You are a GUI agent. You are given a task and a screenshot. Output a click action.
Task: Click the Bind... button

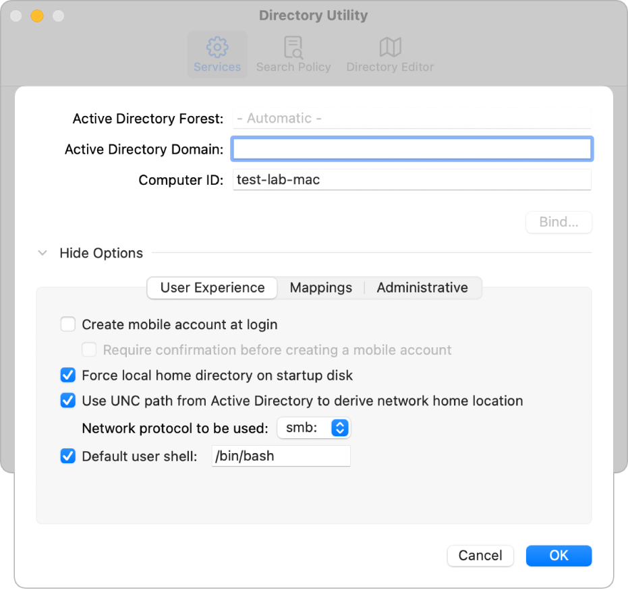pos(559,222)
